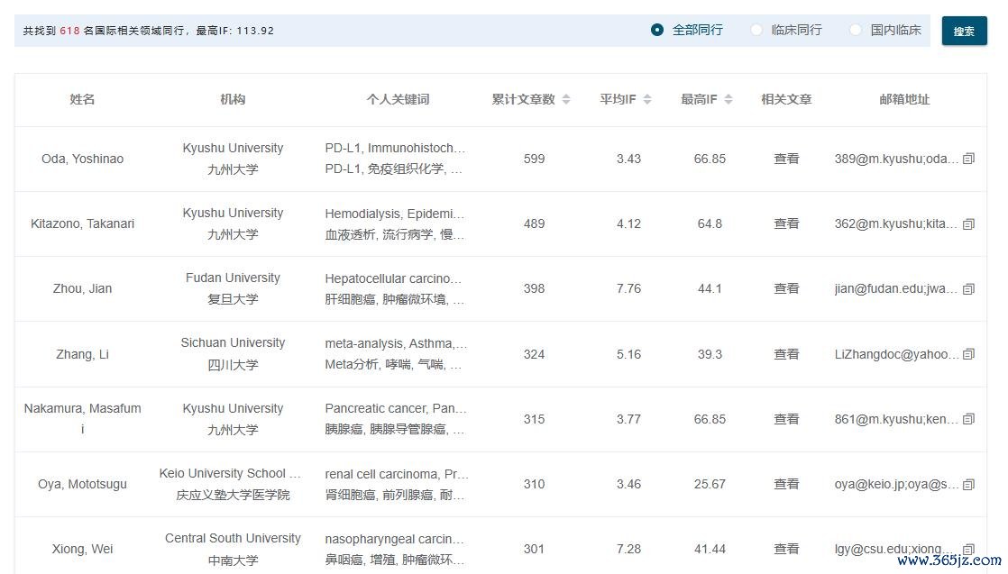Click Fudan University 复旦大学 institution cell
The width and height of the screenshot is (1008, 574).
point(233,288)
